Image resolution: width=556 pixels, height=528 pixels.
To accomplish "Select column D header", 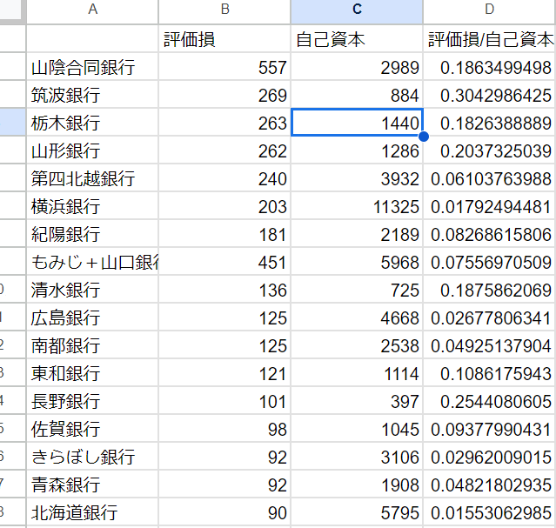I will (489, 11).
